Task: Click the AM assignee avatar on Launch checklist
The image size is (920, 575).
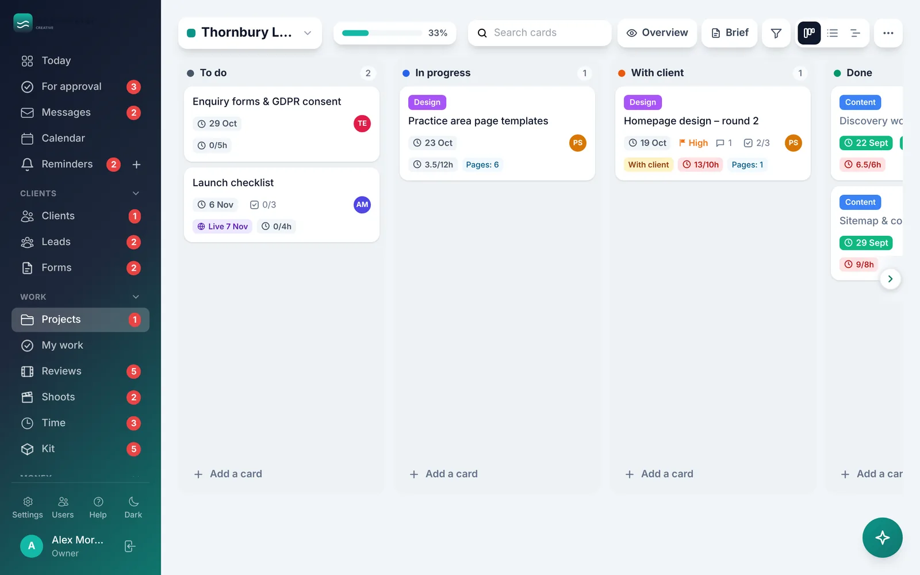Action: coord(362,205)
